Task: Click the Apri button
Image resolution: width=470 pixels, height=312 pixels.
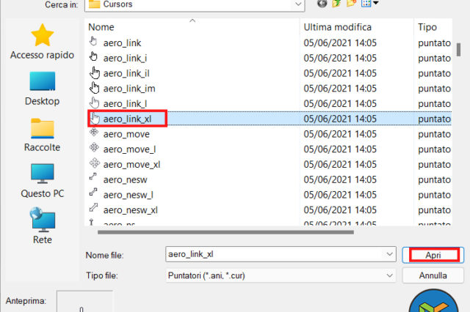Action: click(x=433, y=255)
